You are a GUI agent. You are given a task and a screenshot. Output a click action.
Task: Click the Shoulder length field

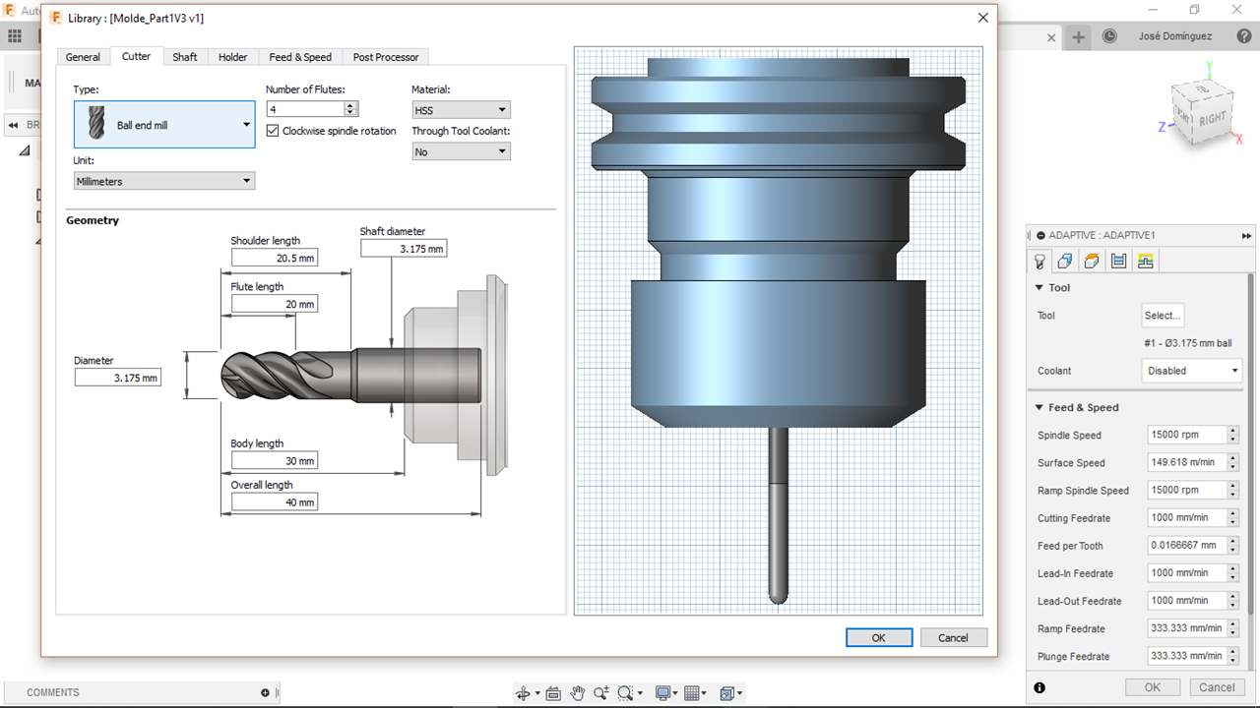click(275, 258)
